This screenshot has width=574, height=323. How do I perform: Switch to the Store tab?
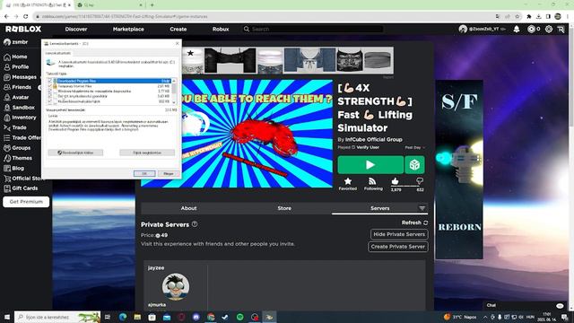click(x=284, y=208)
